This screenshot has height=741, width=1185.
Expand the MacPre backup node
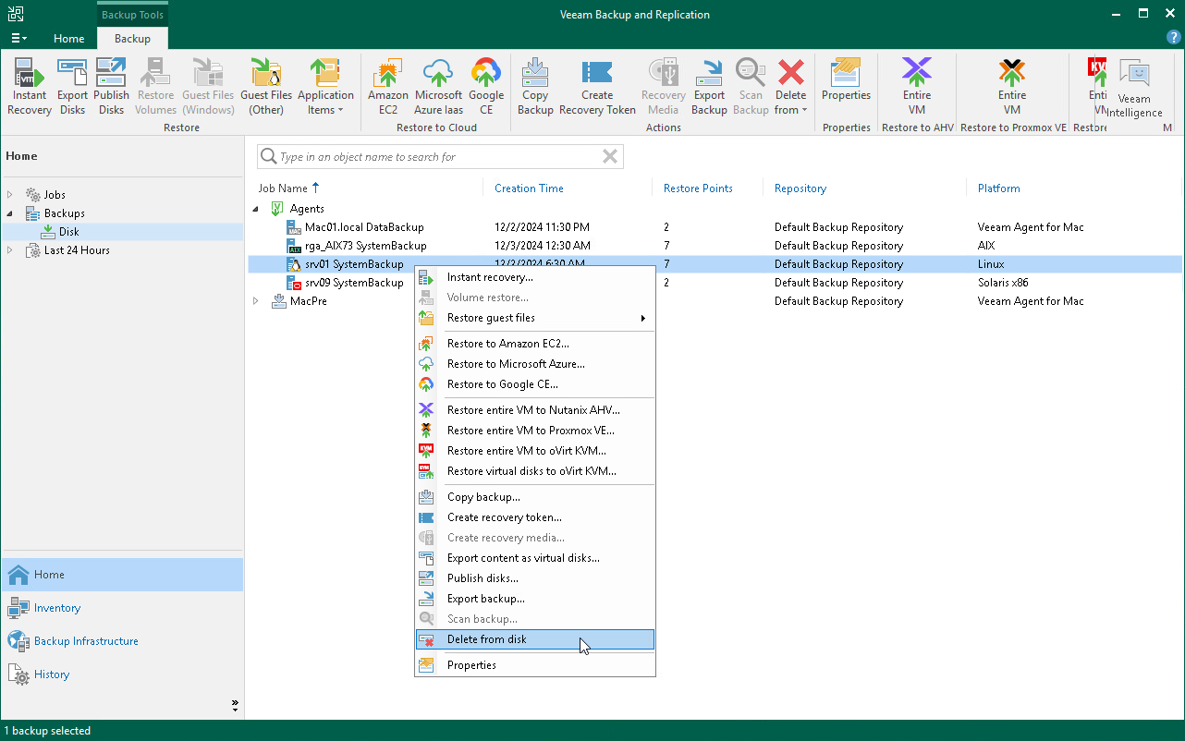[256, 300]
